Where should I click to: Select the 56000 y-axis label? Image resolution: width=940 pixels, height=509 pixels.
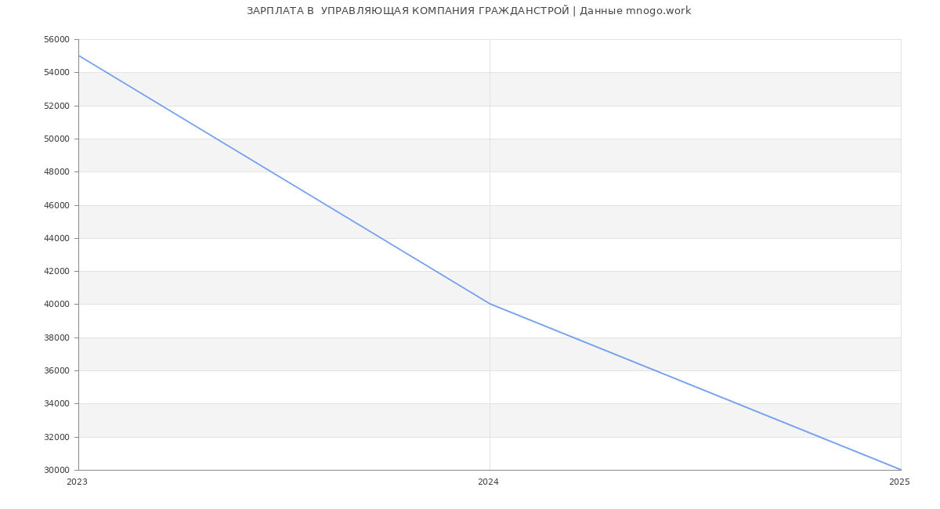point(58,39)
